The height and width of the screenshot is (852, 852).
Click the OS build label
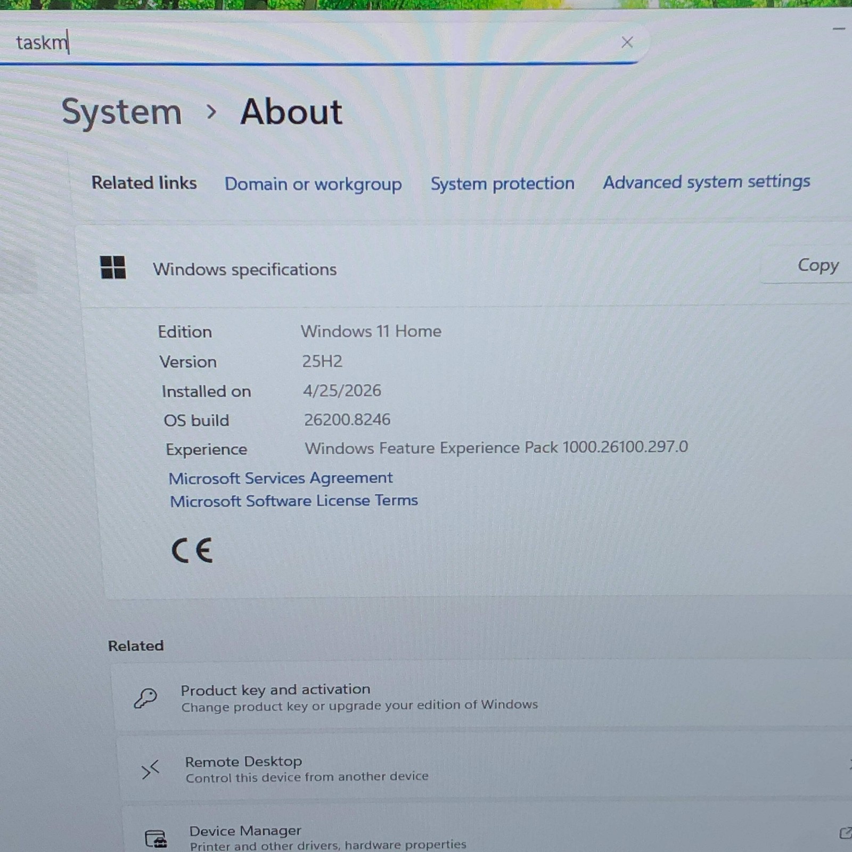[x=196, y=420]
